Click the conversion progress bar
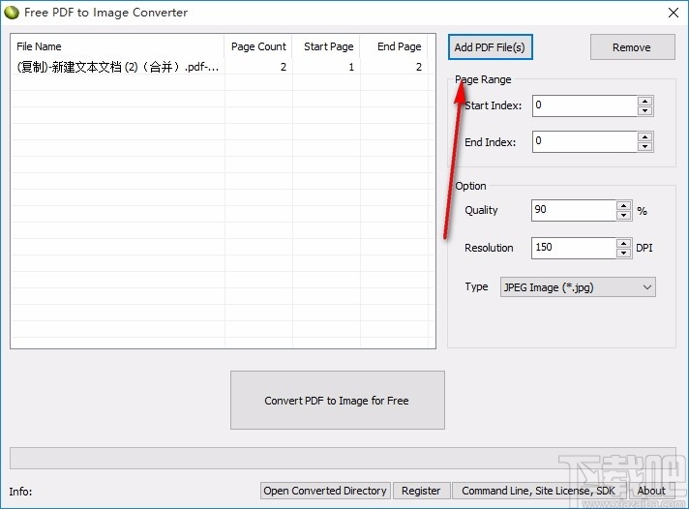Viewport: 689px width, 509px height. tap(343, 458)
